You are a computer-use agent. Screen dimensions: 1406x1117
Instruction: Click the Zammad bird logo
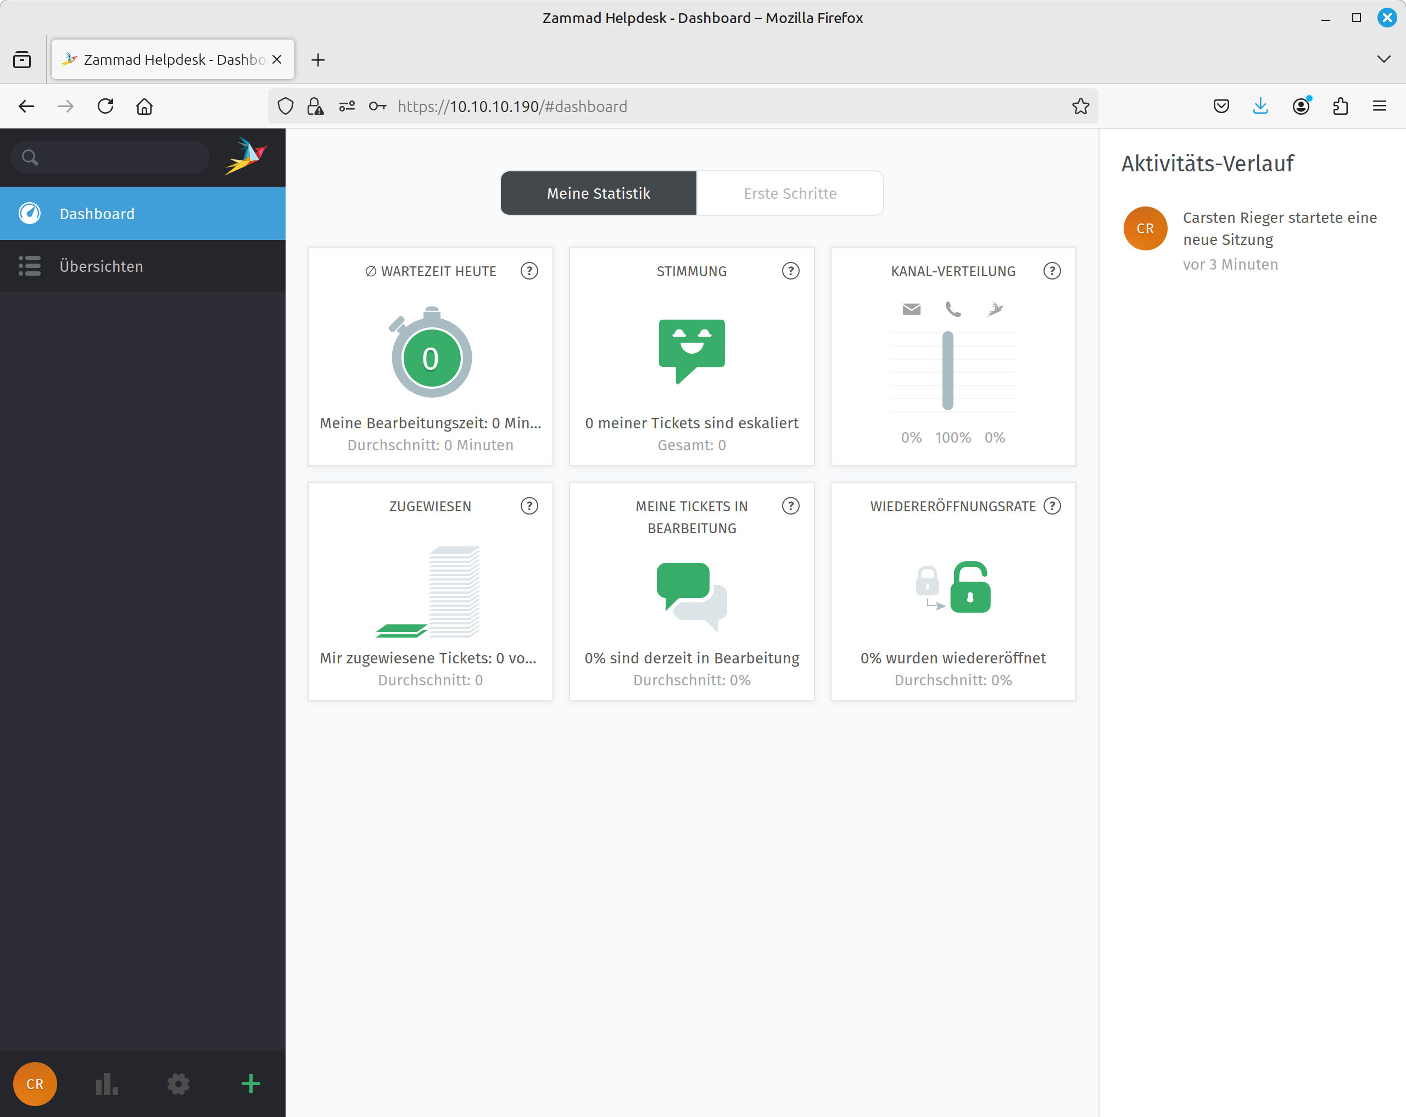[246, 156]
